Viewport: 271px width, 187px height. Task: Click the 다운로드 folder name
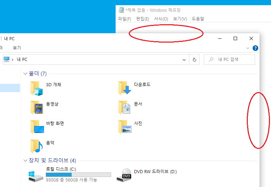142,84
